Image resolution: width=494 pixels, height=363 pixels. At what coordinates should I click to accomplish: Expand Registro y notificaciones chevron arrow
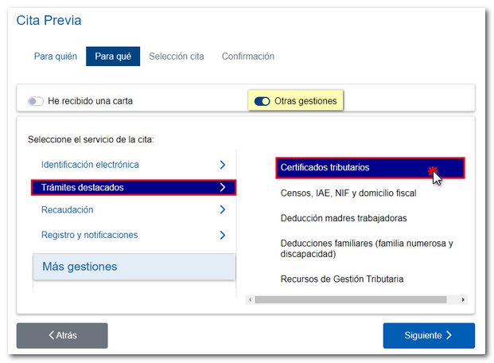[x=223, y=235]
